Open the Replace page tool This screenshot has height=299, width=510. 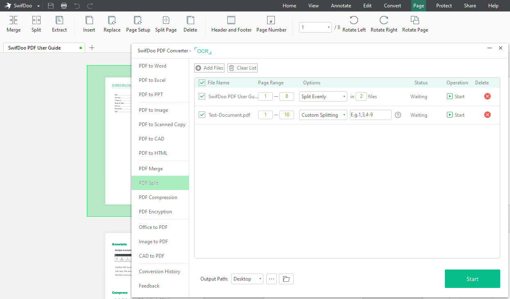112,24
